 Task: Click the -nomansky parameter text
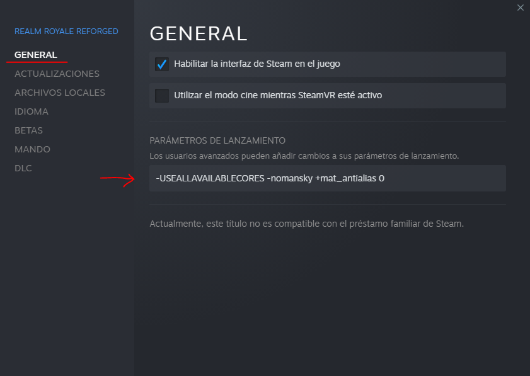coord(289,178)
